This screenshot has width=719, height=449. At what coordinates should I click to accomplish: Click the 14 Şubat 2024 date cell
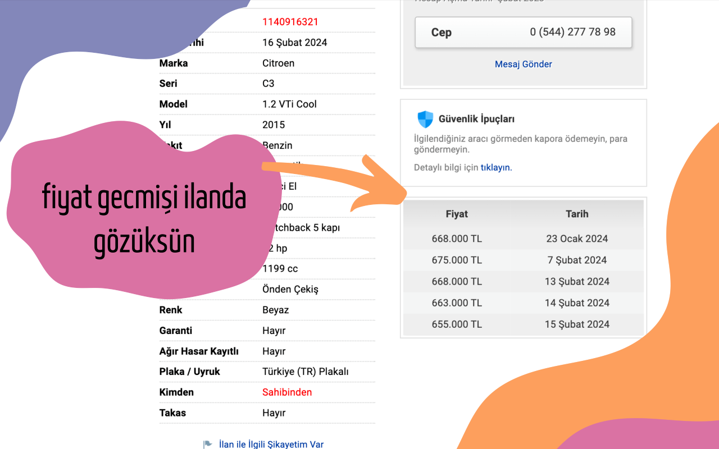click(577, 303)
